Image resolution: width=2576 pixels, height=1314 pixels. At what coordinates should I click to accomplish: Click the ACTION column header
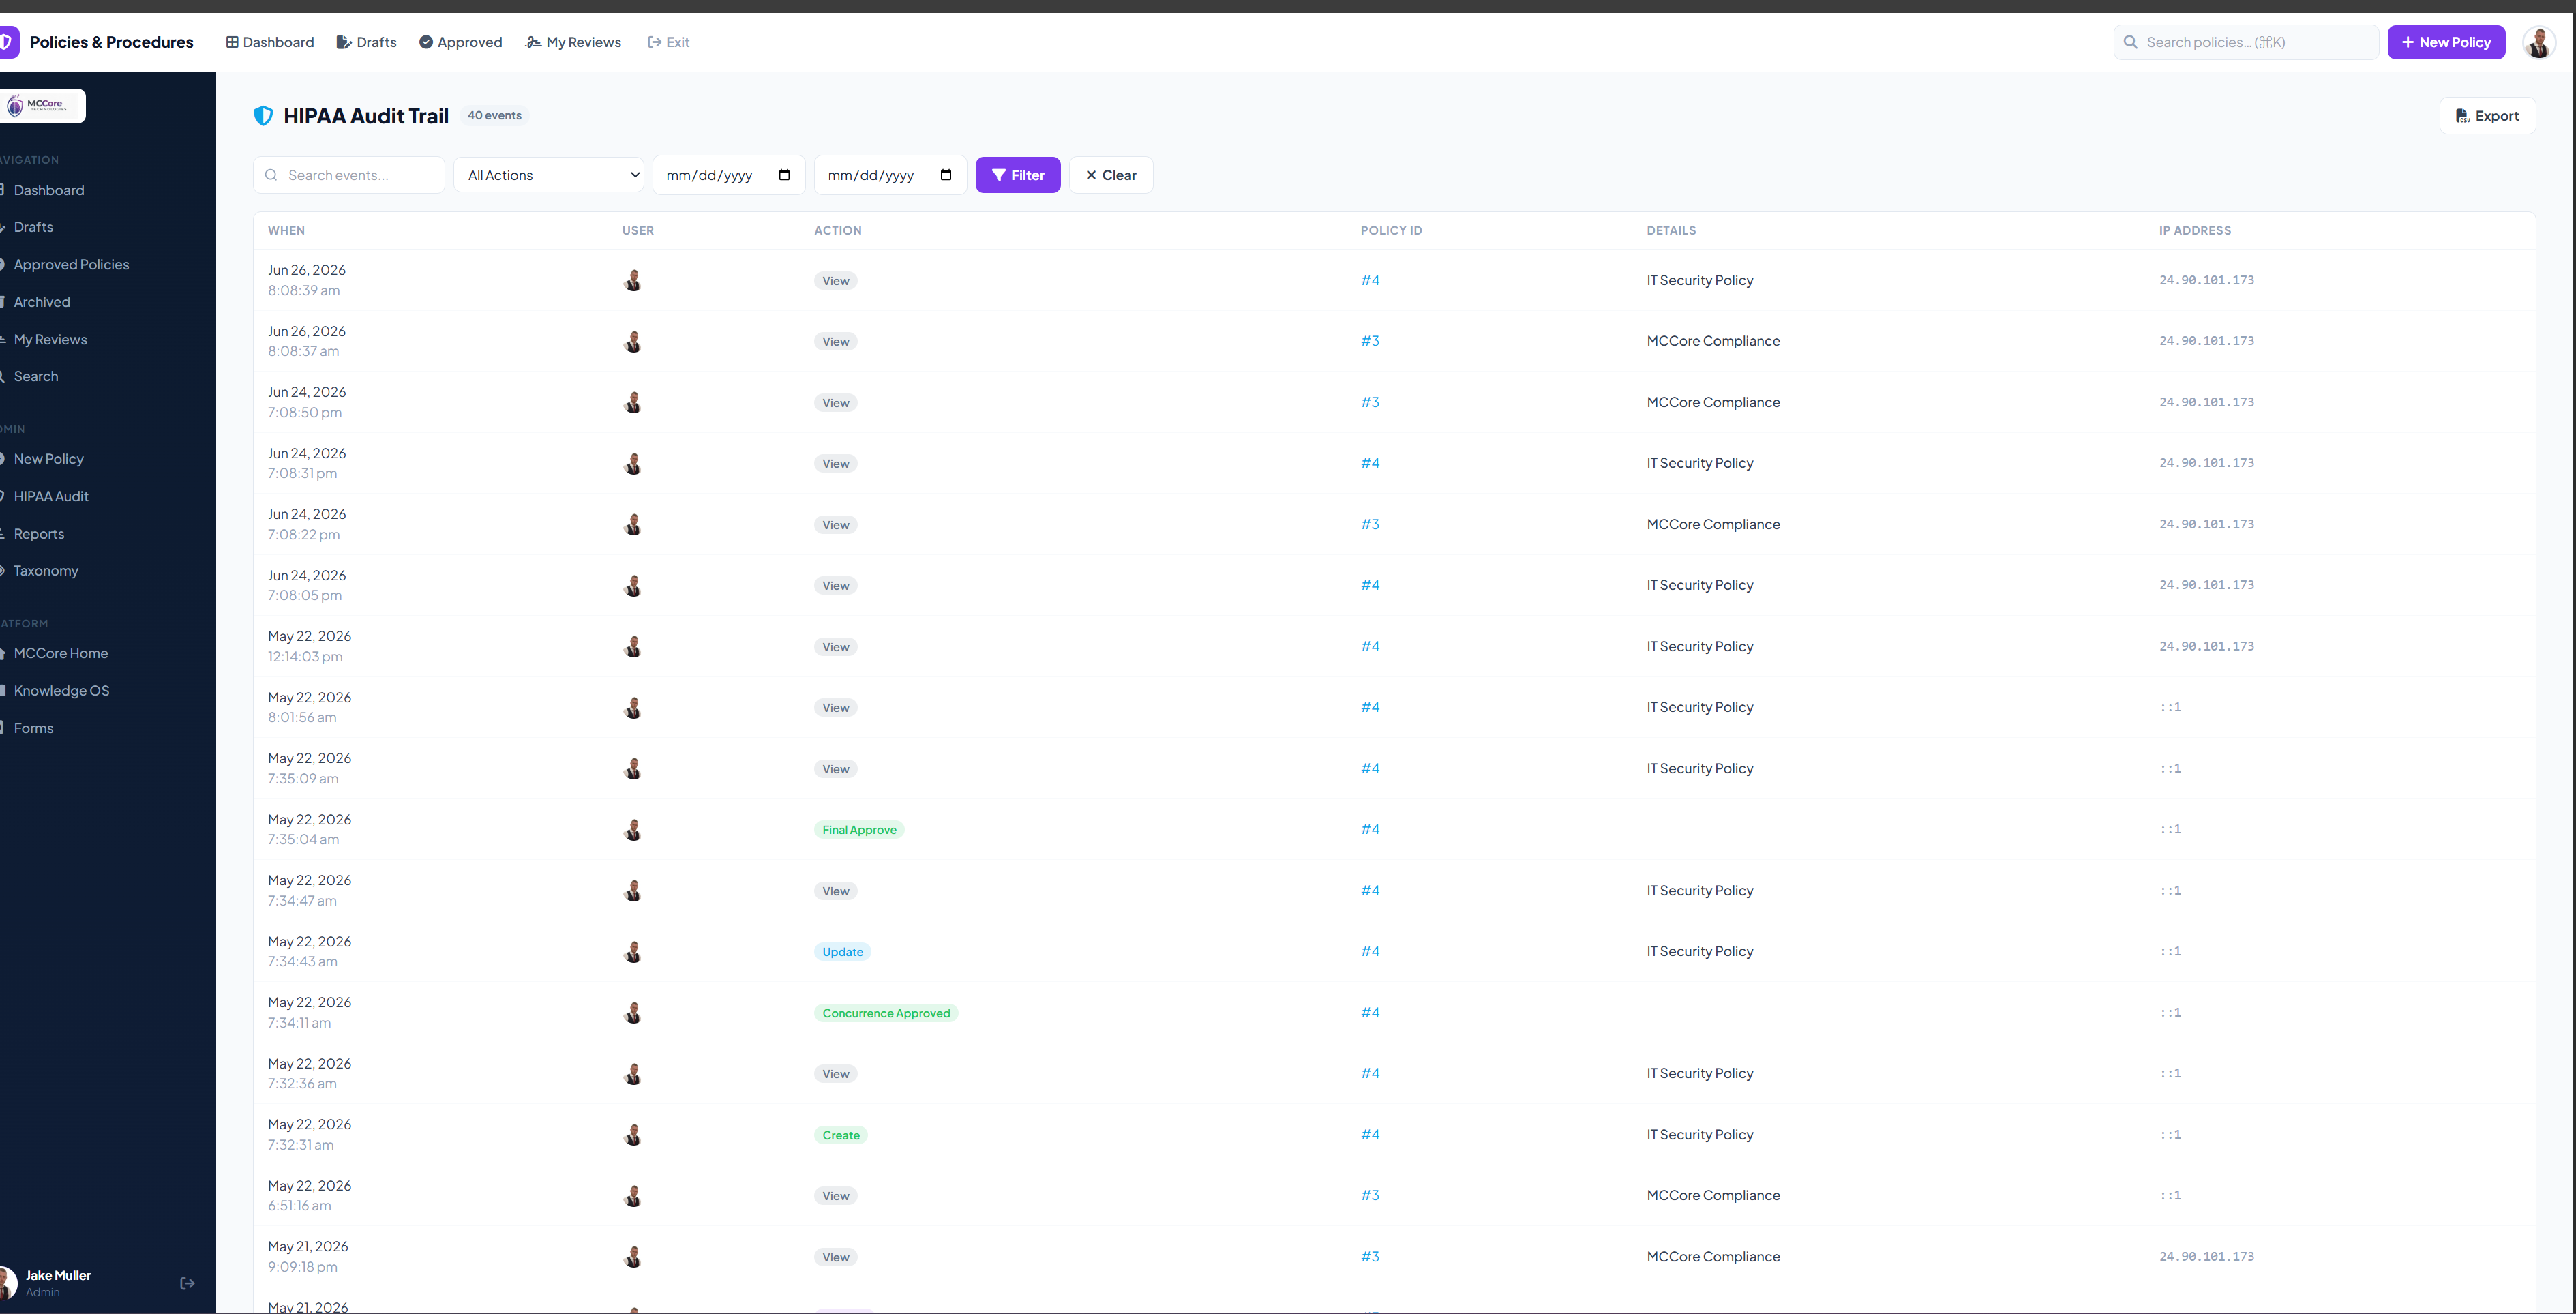[x=838, y=231]
